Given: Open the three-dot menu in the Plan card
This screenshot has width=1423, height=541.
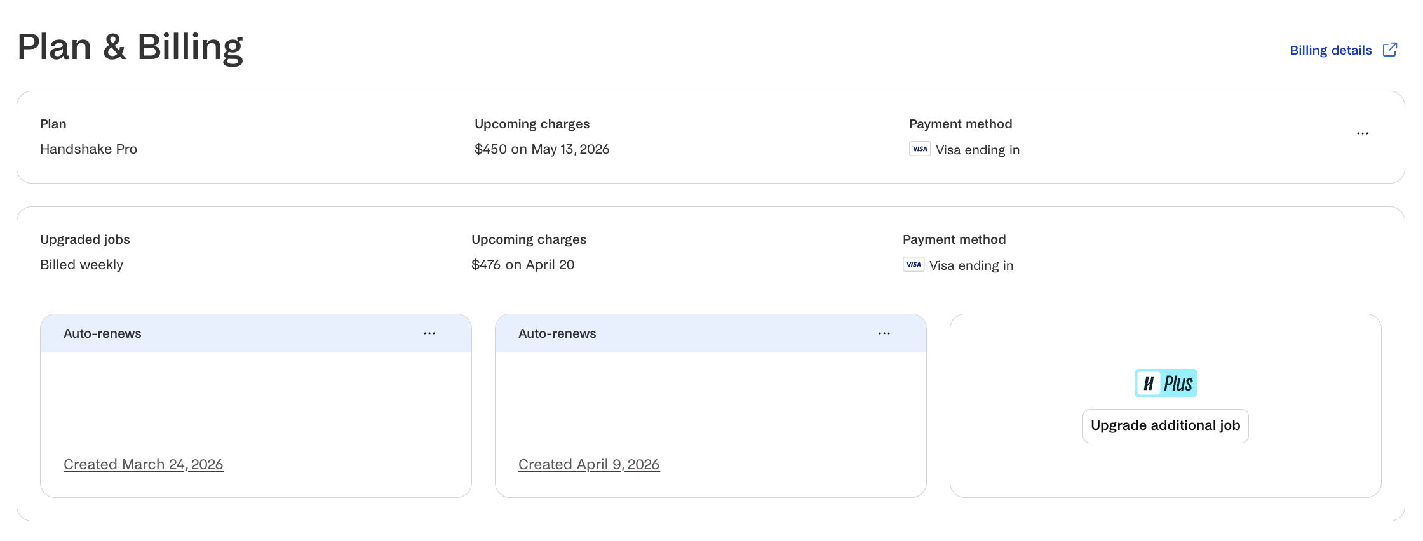Looking at the screenshot, I should [1363, 133].
